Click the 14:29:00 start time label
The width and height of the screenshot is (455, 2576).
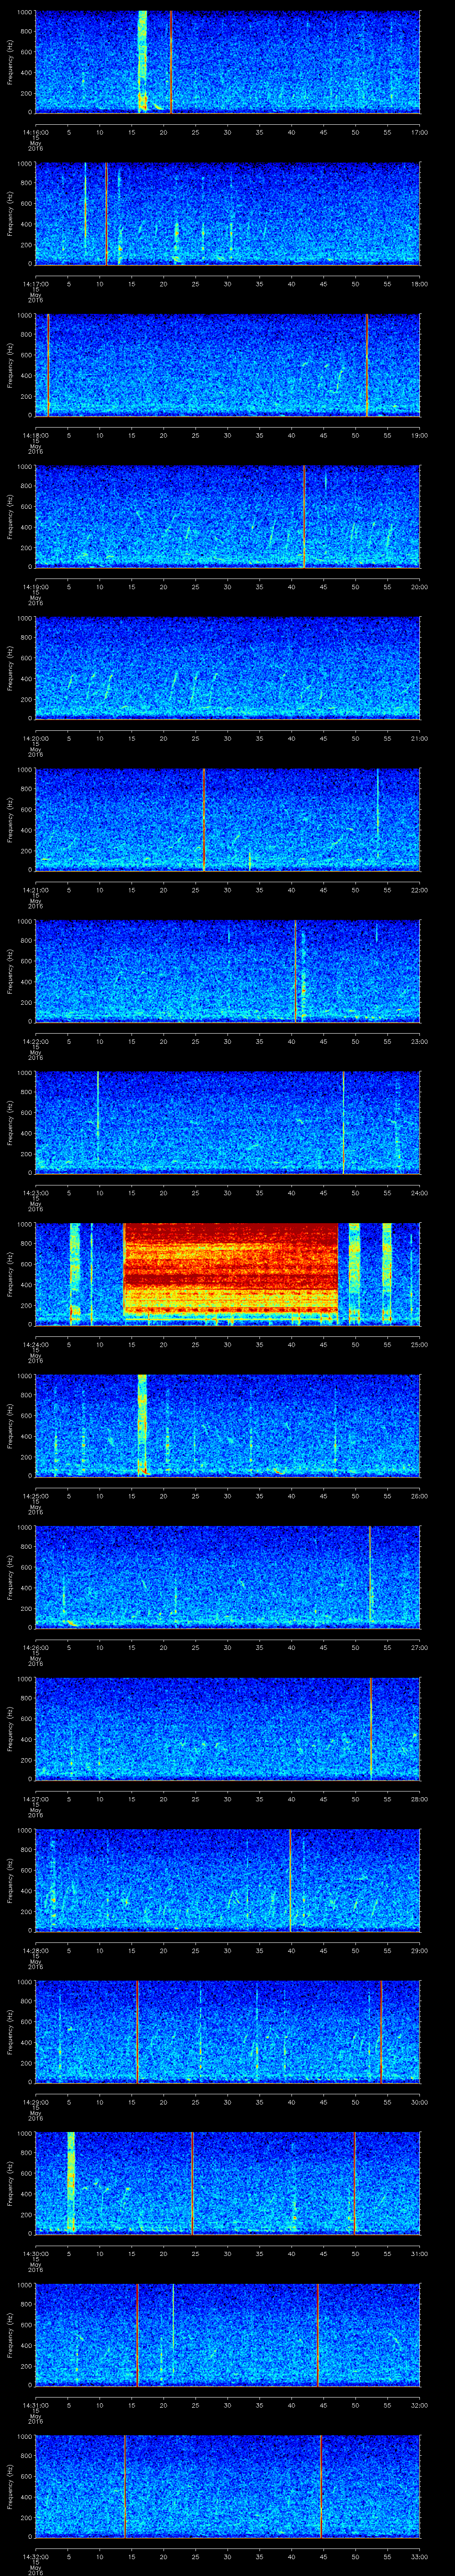click(35, 2102)
